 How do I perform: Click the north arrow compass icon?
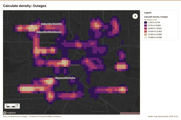pyautogui.click(x=135, y=16)
